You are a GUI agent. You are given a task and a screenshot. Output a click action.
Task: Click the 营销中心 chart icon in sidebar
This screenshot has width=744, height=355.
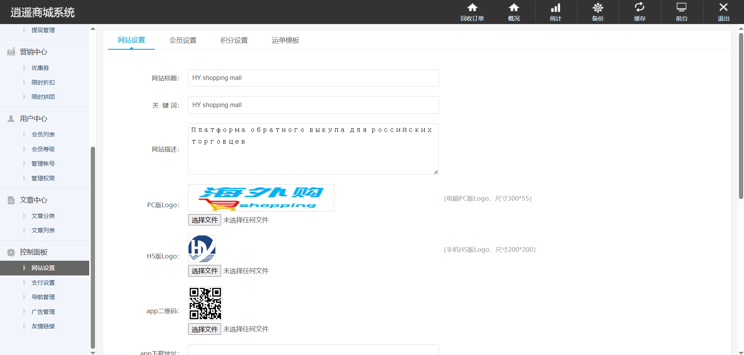tap(11, 52)
